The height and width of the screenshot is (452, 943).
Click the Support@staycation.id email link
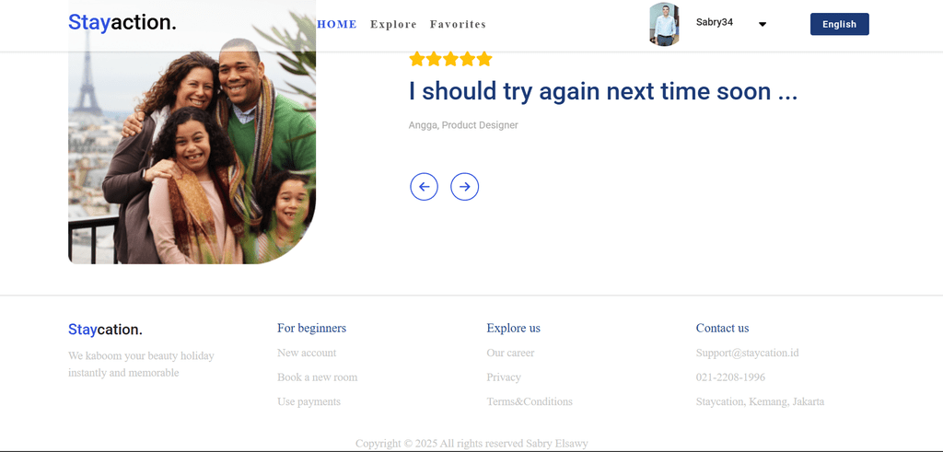(x=747, y=353)
